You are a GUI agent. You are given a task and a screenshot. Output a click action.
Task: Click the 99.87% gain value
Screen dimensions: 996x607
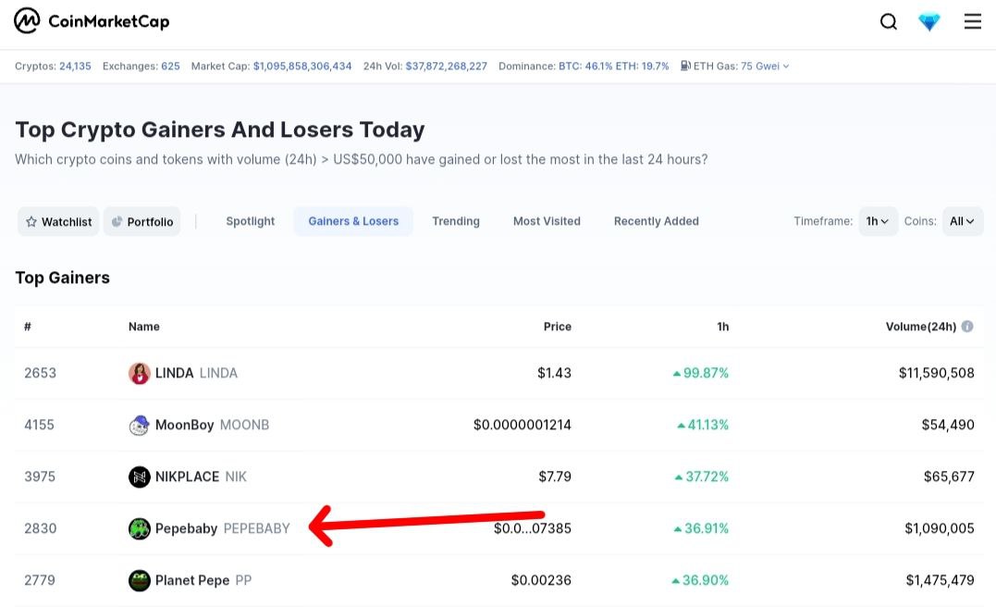pyautogui.click(x=701, y=373)
